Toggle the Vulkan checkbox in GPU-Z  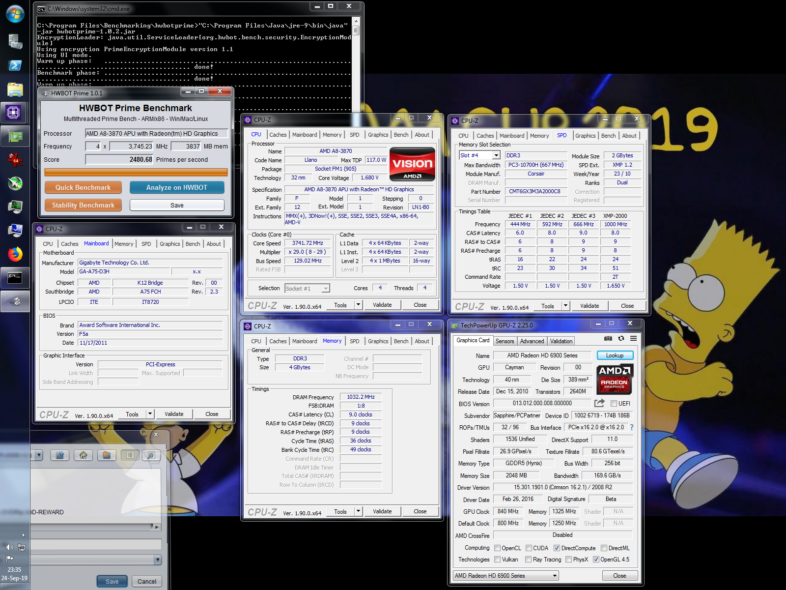click(497, 560)
